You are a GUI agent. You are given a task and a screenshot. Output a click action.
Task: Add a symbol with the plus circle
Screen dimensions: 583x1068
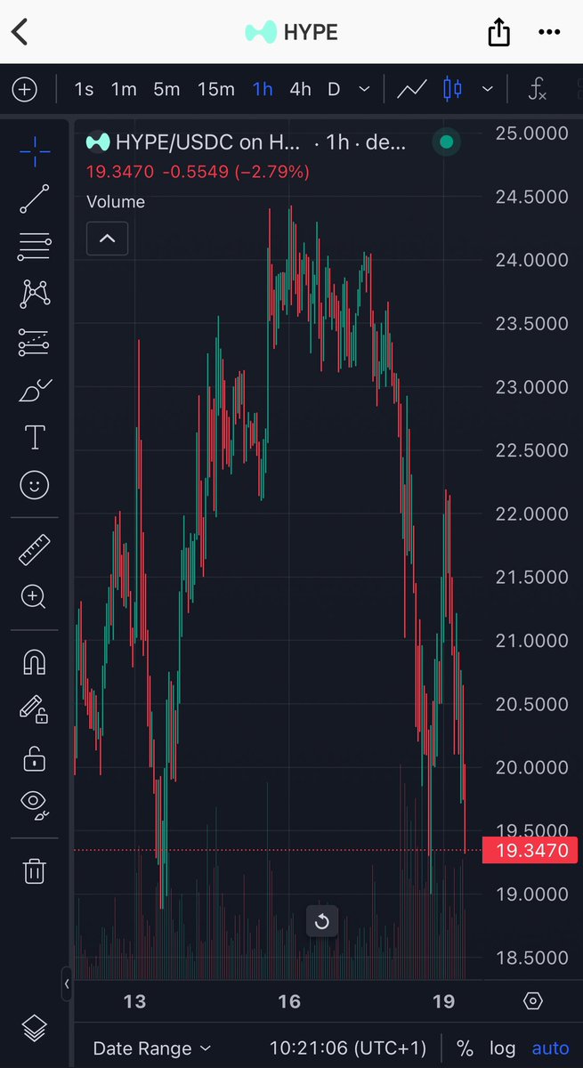click(24, 89)
